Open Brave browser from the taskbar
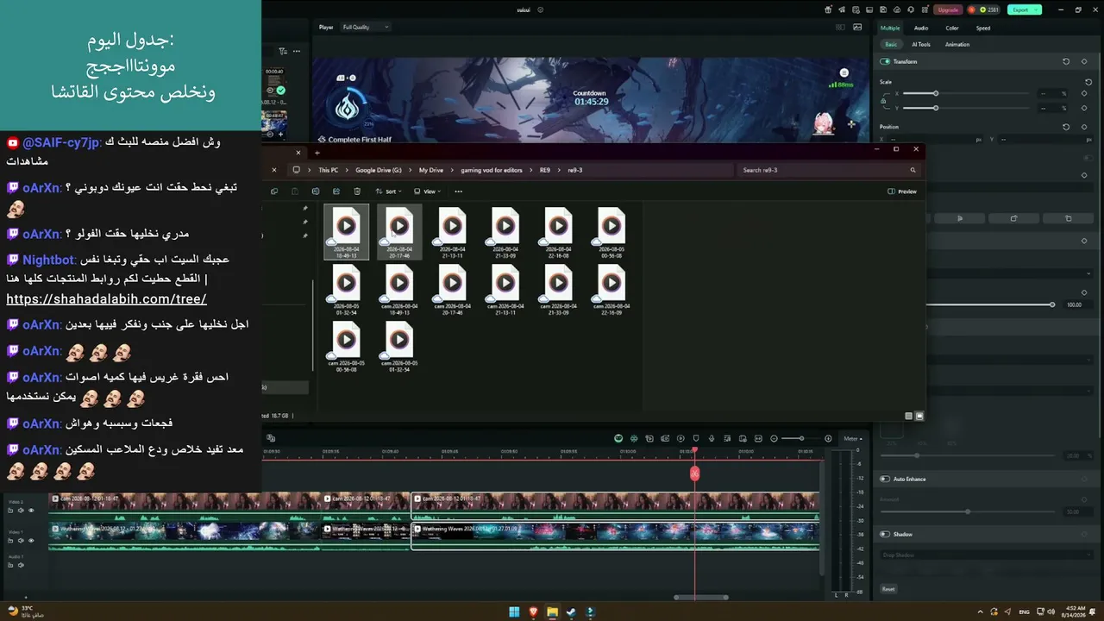The width and height of the screenshot is (1104, 621). [x=533, y=612]
